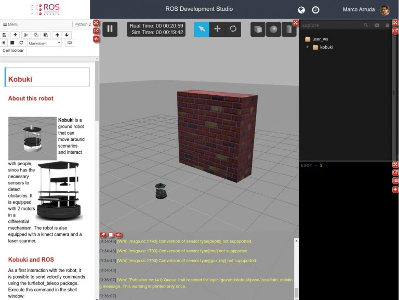The height and width of the screenshot is (300, 399).
Task: Select the user_ws folder
Action: coord(316,39)
